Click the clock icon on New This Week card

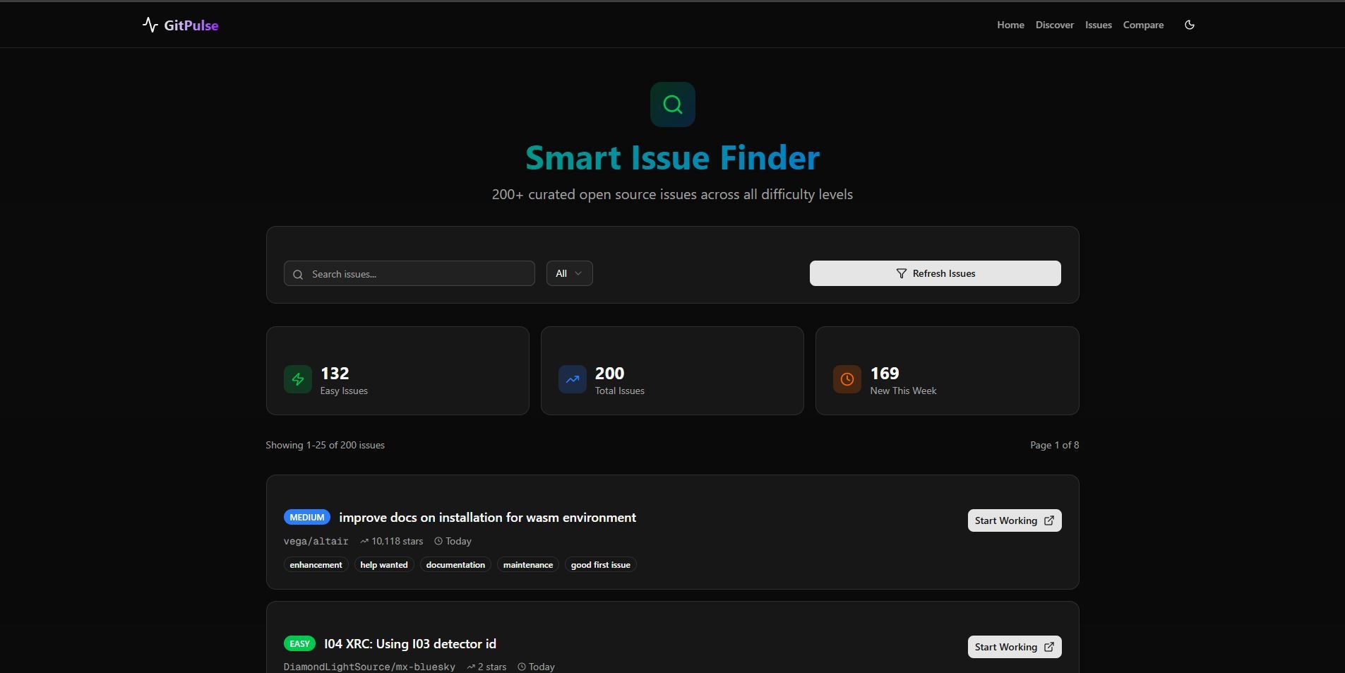[x=846, y=379]
